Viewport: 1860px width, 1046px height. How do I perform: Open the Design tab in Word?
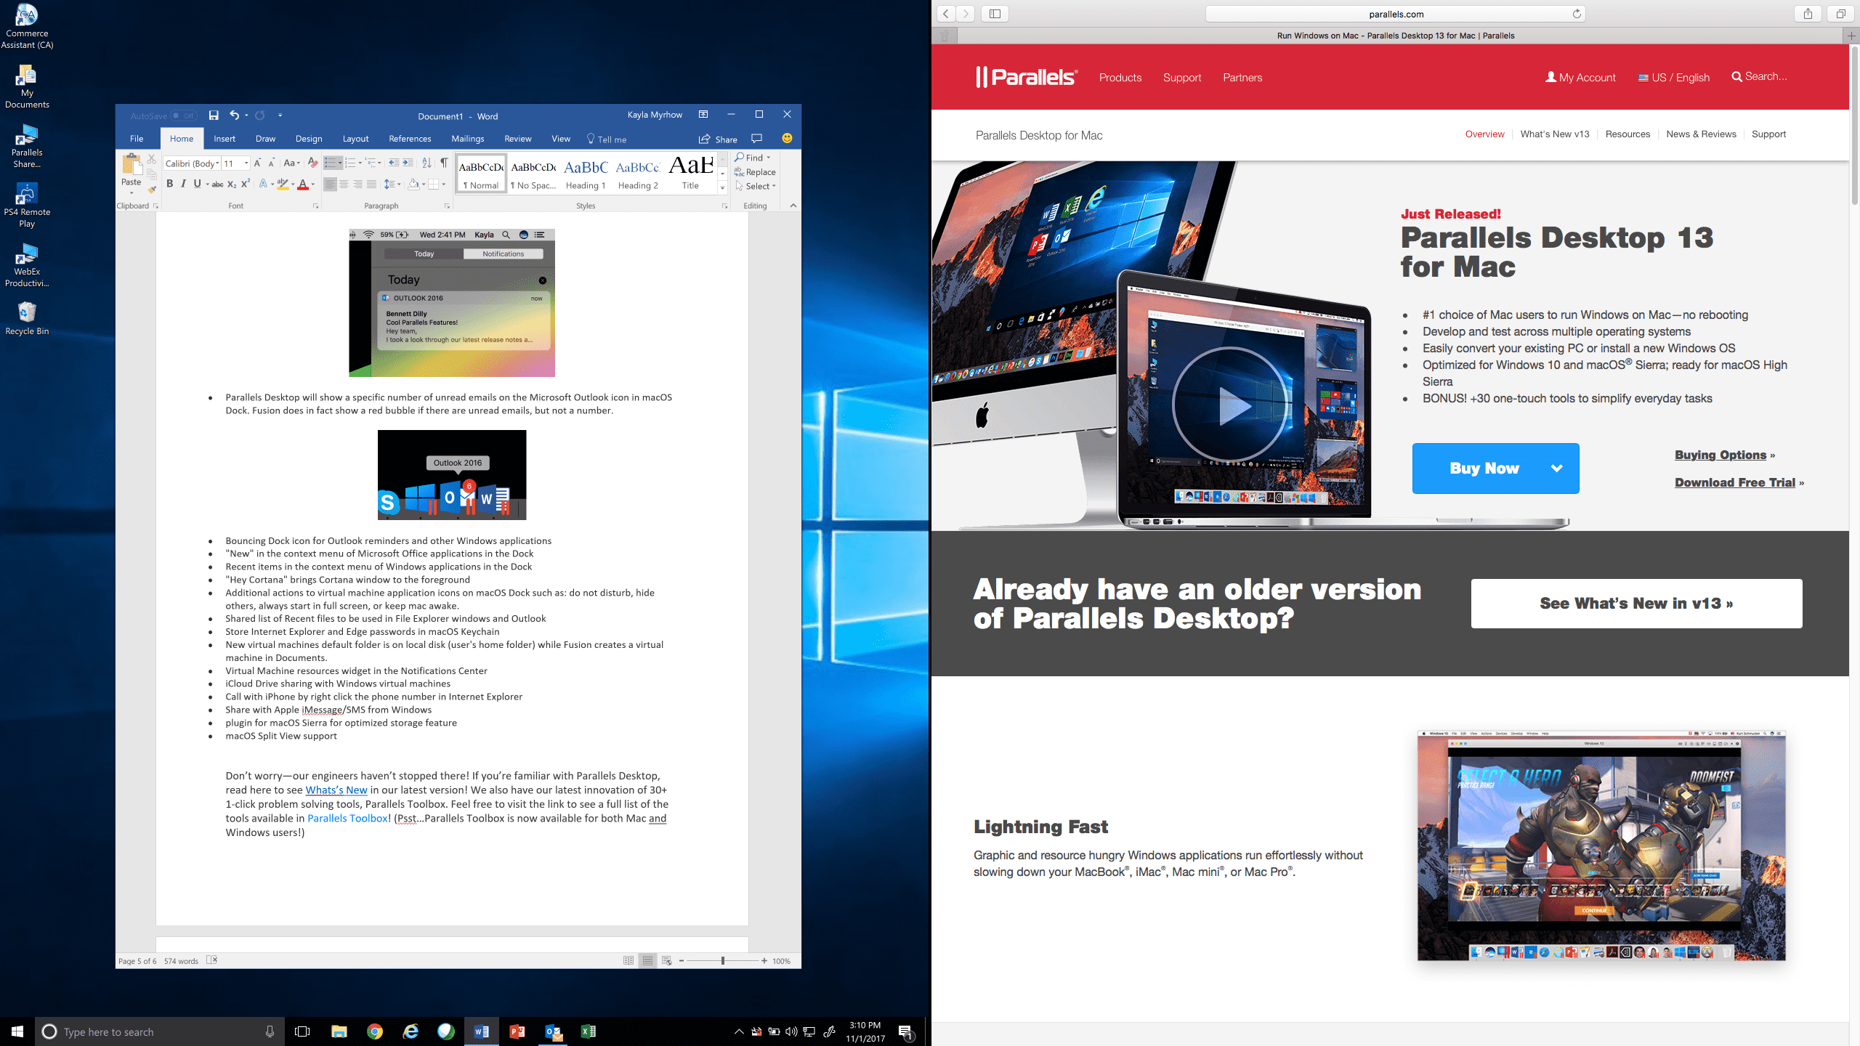309,139
